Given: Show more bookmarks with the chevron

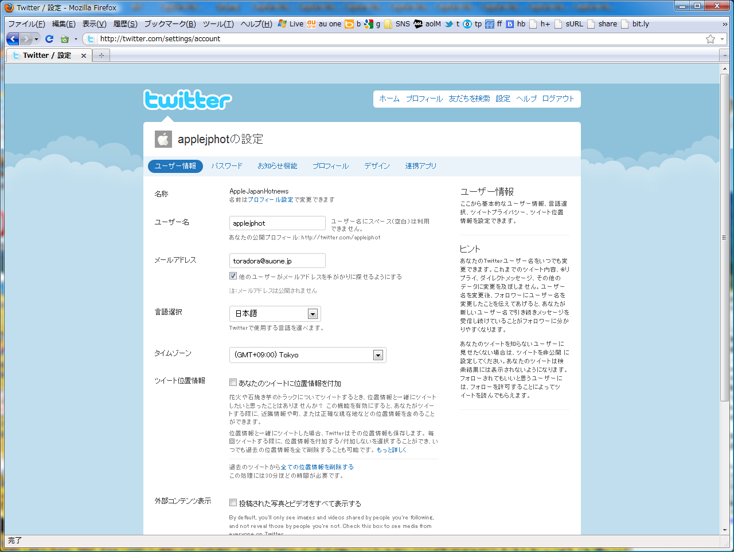Looking at the screenshot, I should [x=725, y=24].
